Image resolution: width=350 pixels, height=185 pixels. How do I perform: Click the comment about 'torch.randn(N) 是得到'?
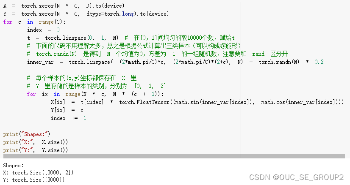point(157,54)
